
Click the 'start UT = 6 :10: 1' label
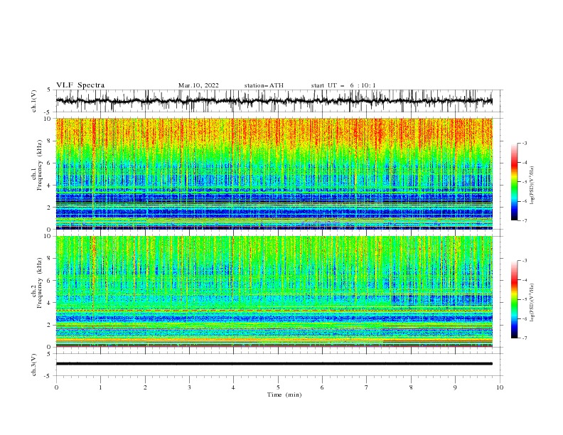pos(343,85)
